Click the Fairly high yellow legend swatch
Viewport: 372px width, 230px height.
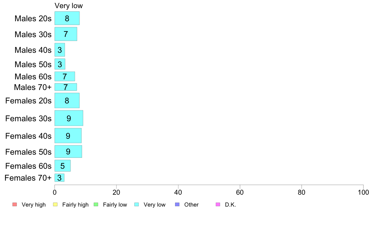coord(55,204)
